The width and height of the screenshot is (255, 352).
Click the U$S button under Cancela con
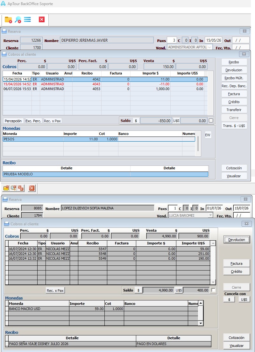[244, 299]
